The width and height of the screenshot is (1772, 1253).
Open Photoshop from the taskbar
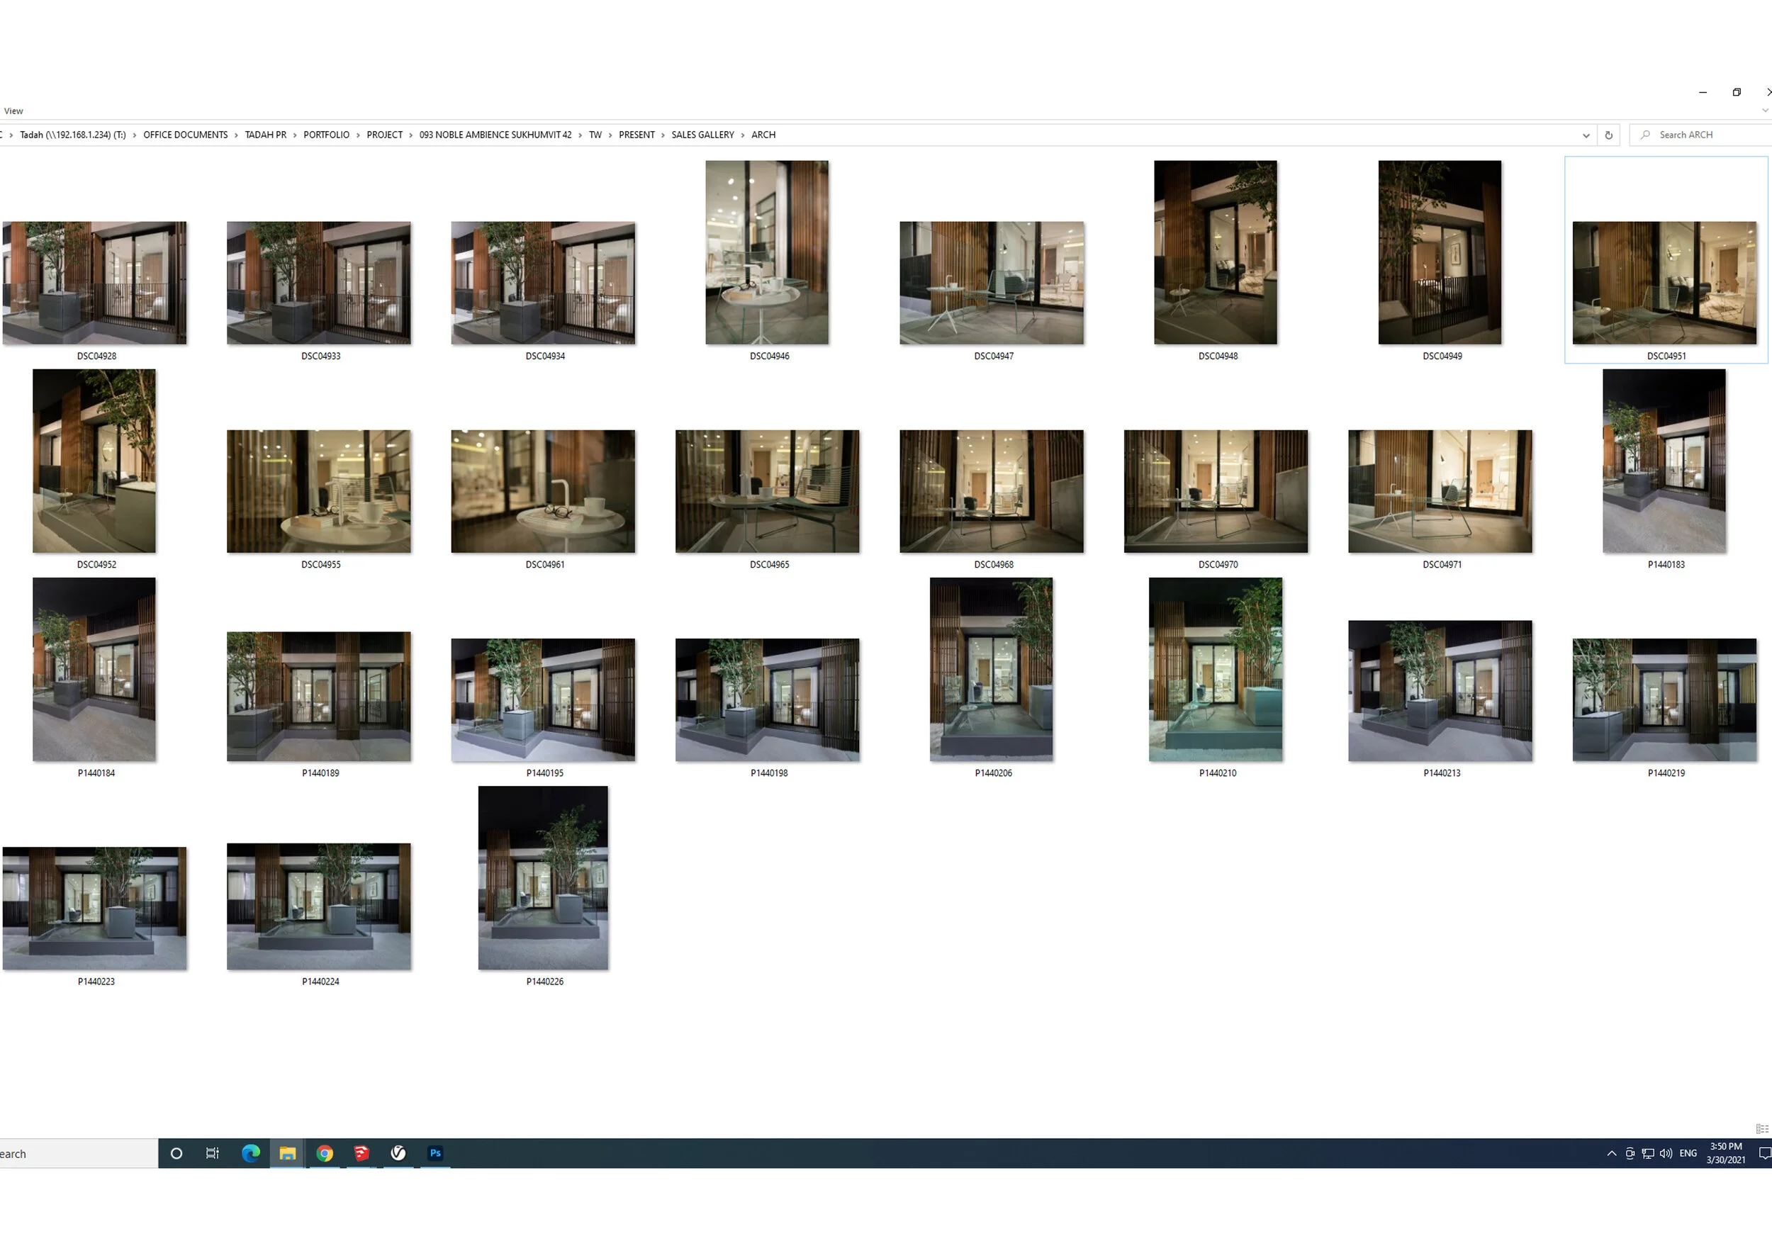click(x=435, y=1154)
